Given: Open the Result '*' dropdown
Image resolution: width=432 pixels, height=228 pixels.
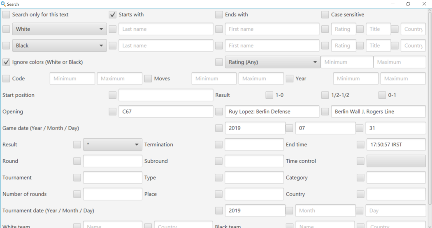Looking at the screenshot, I should click(113, 145).
